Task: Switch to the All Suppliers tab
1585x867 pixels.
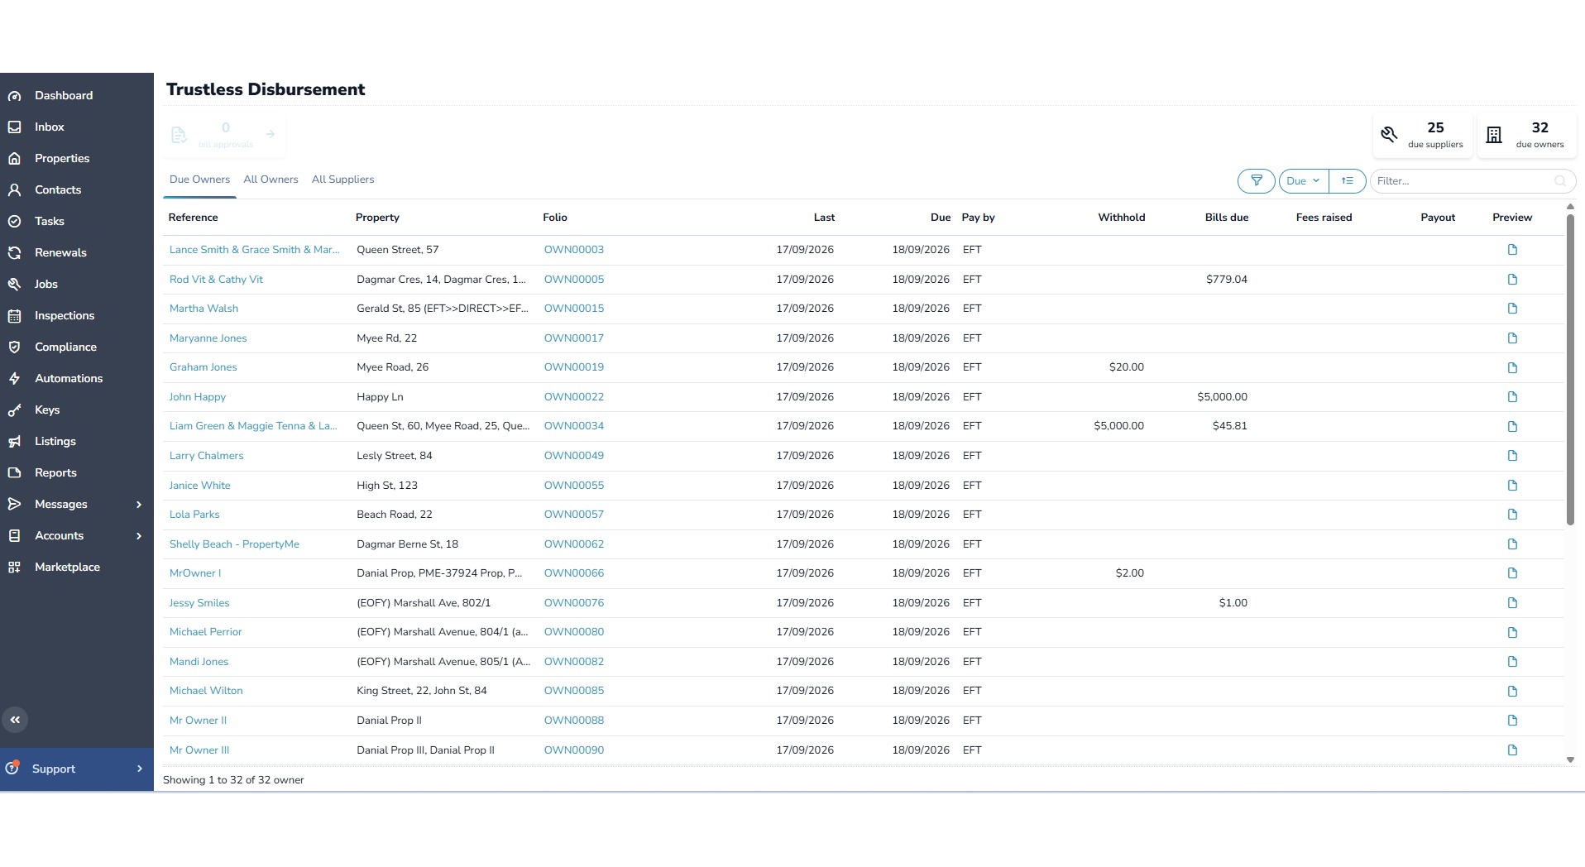Action: [x=342, y=180]
